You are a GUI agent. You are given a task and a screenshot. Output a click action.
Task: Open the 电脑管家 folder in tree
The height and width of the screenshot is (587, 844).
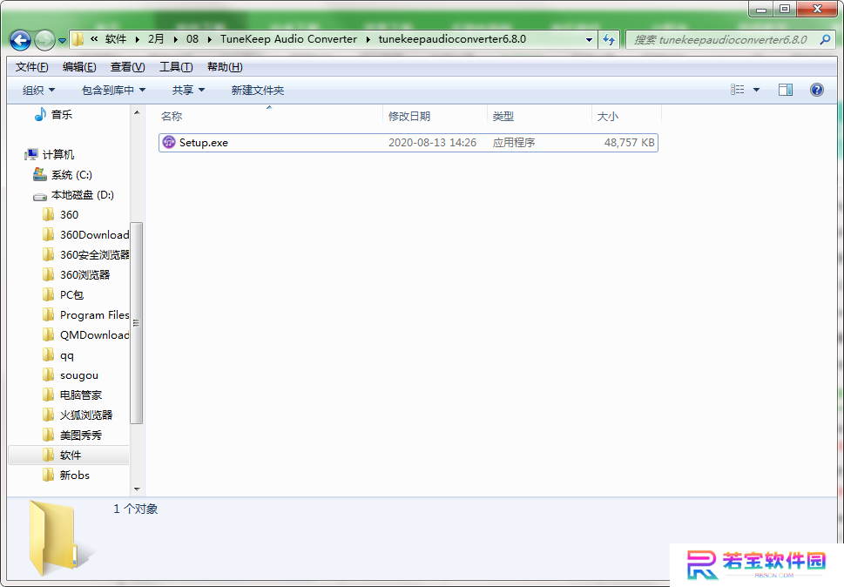pyautogui.click(x=81, y=395)
